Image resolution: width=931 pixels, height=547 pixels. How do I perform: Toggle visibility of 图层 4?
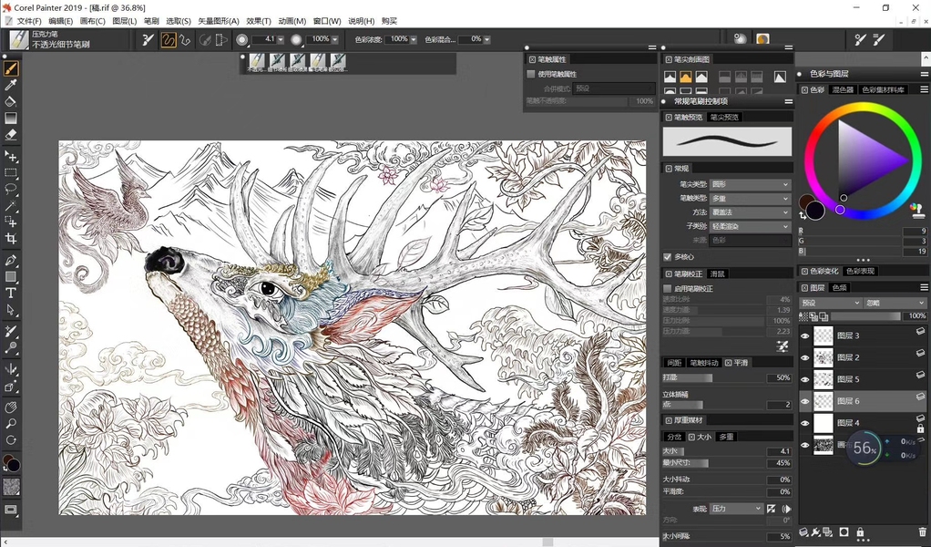[805, 423]
